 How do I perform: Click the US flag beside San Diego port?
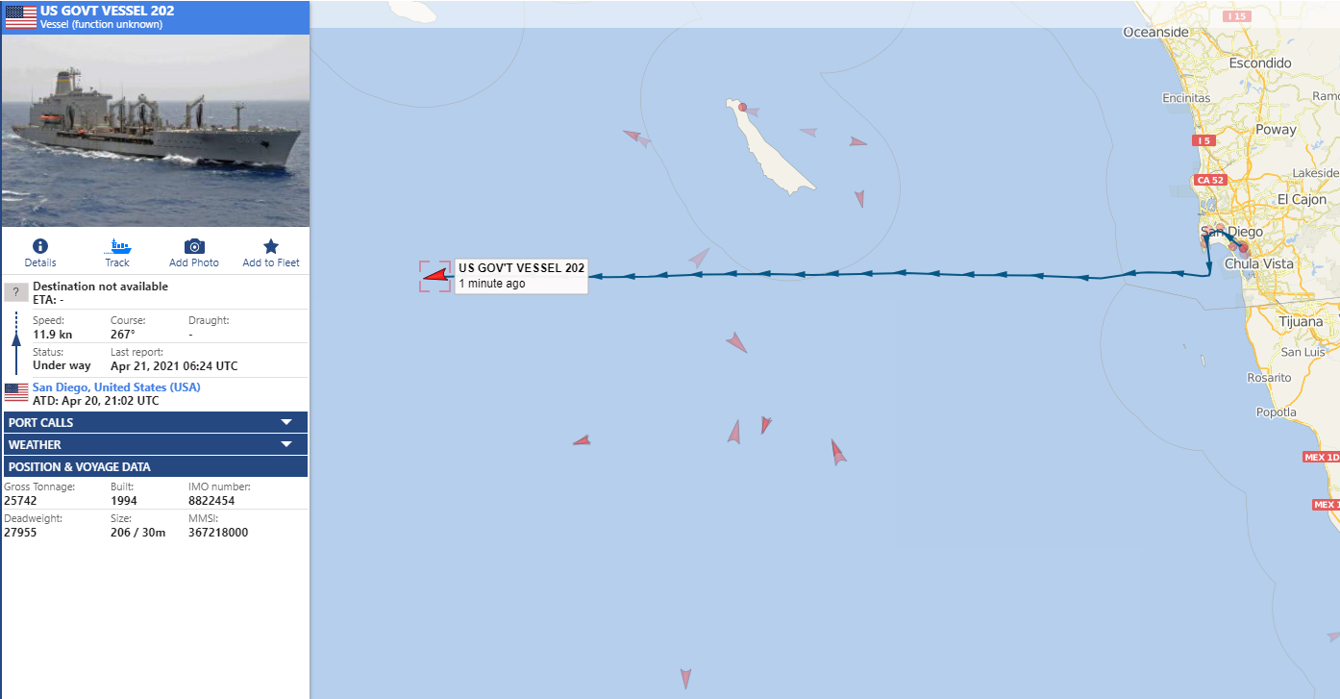click(x=16, y=392)
